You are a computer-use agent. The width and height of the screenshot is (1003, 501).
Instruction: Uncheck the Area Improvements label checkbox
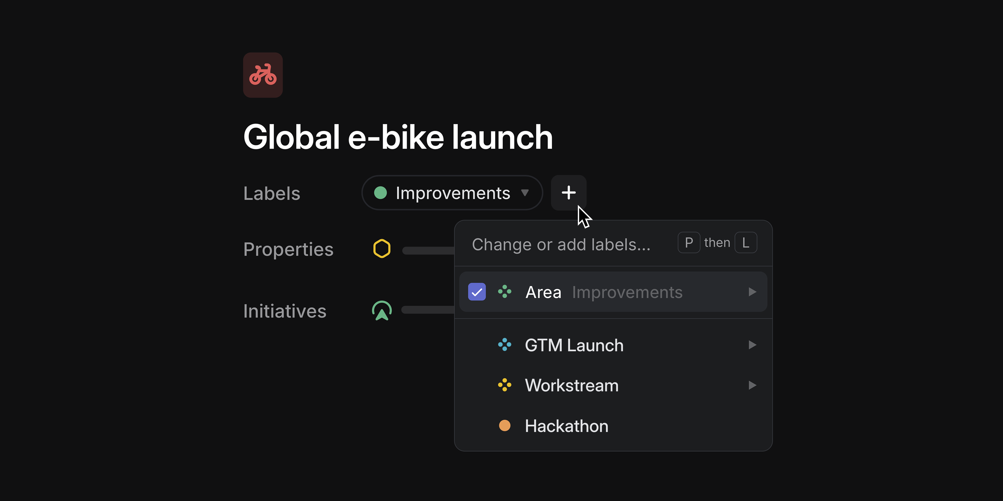(x=477, y=292)
